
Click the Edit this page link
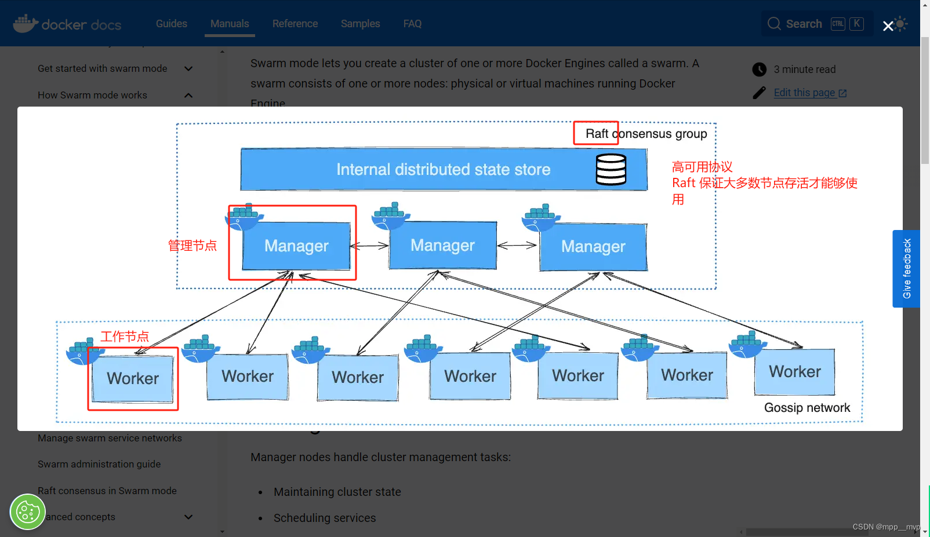[804, 93]
